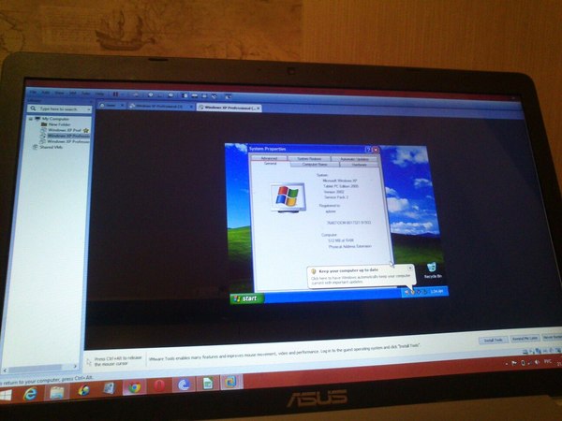This screenshot has width=562, height=421.
Task: Open the Computer Name tab
Action: click(315, 164)
